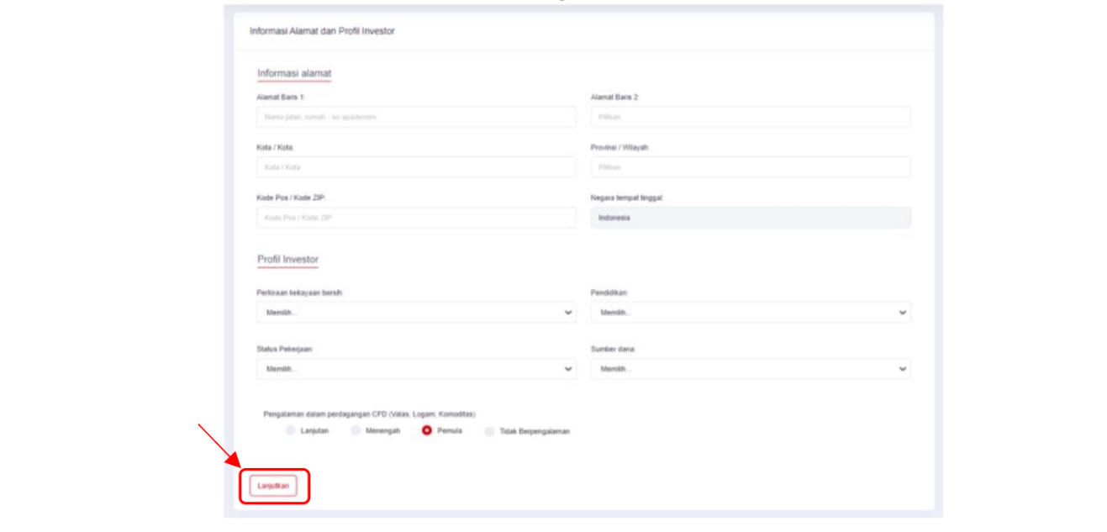Click the Alamat Baris 2 input field
This screenshot has height=532, width=1107.
tap(750, 117)
